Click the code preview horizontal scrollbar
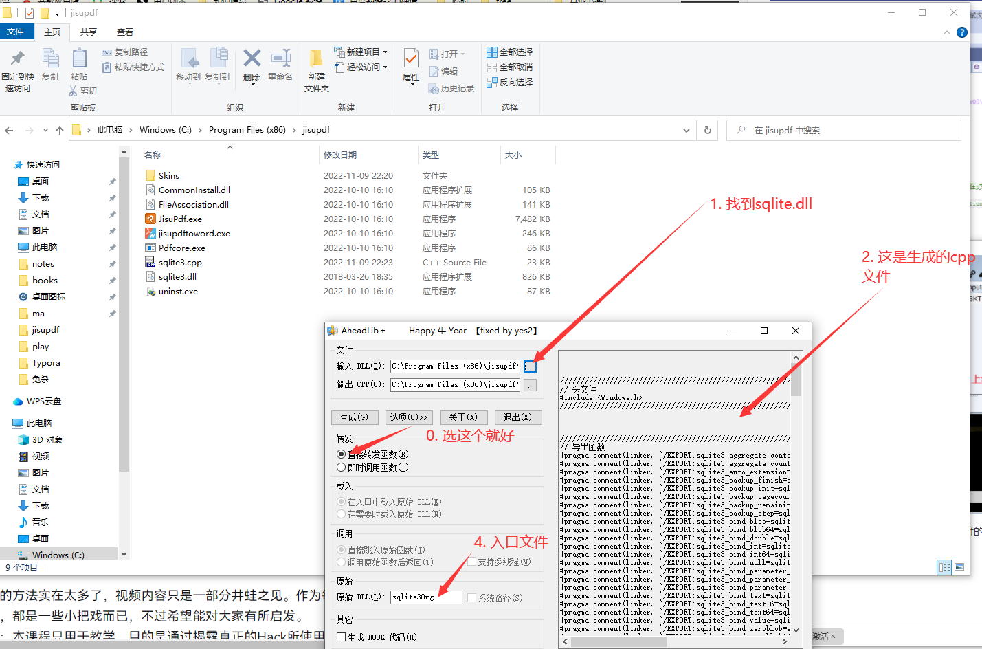This screenshot has width=982, height=649. 676,641
